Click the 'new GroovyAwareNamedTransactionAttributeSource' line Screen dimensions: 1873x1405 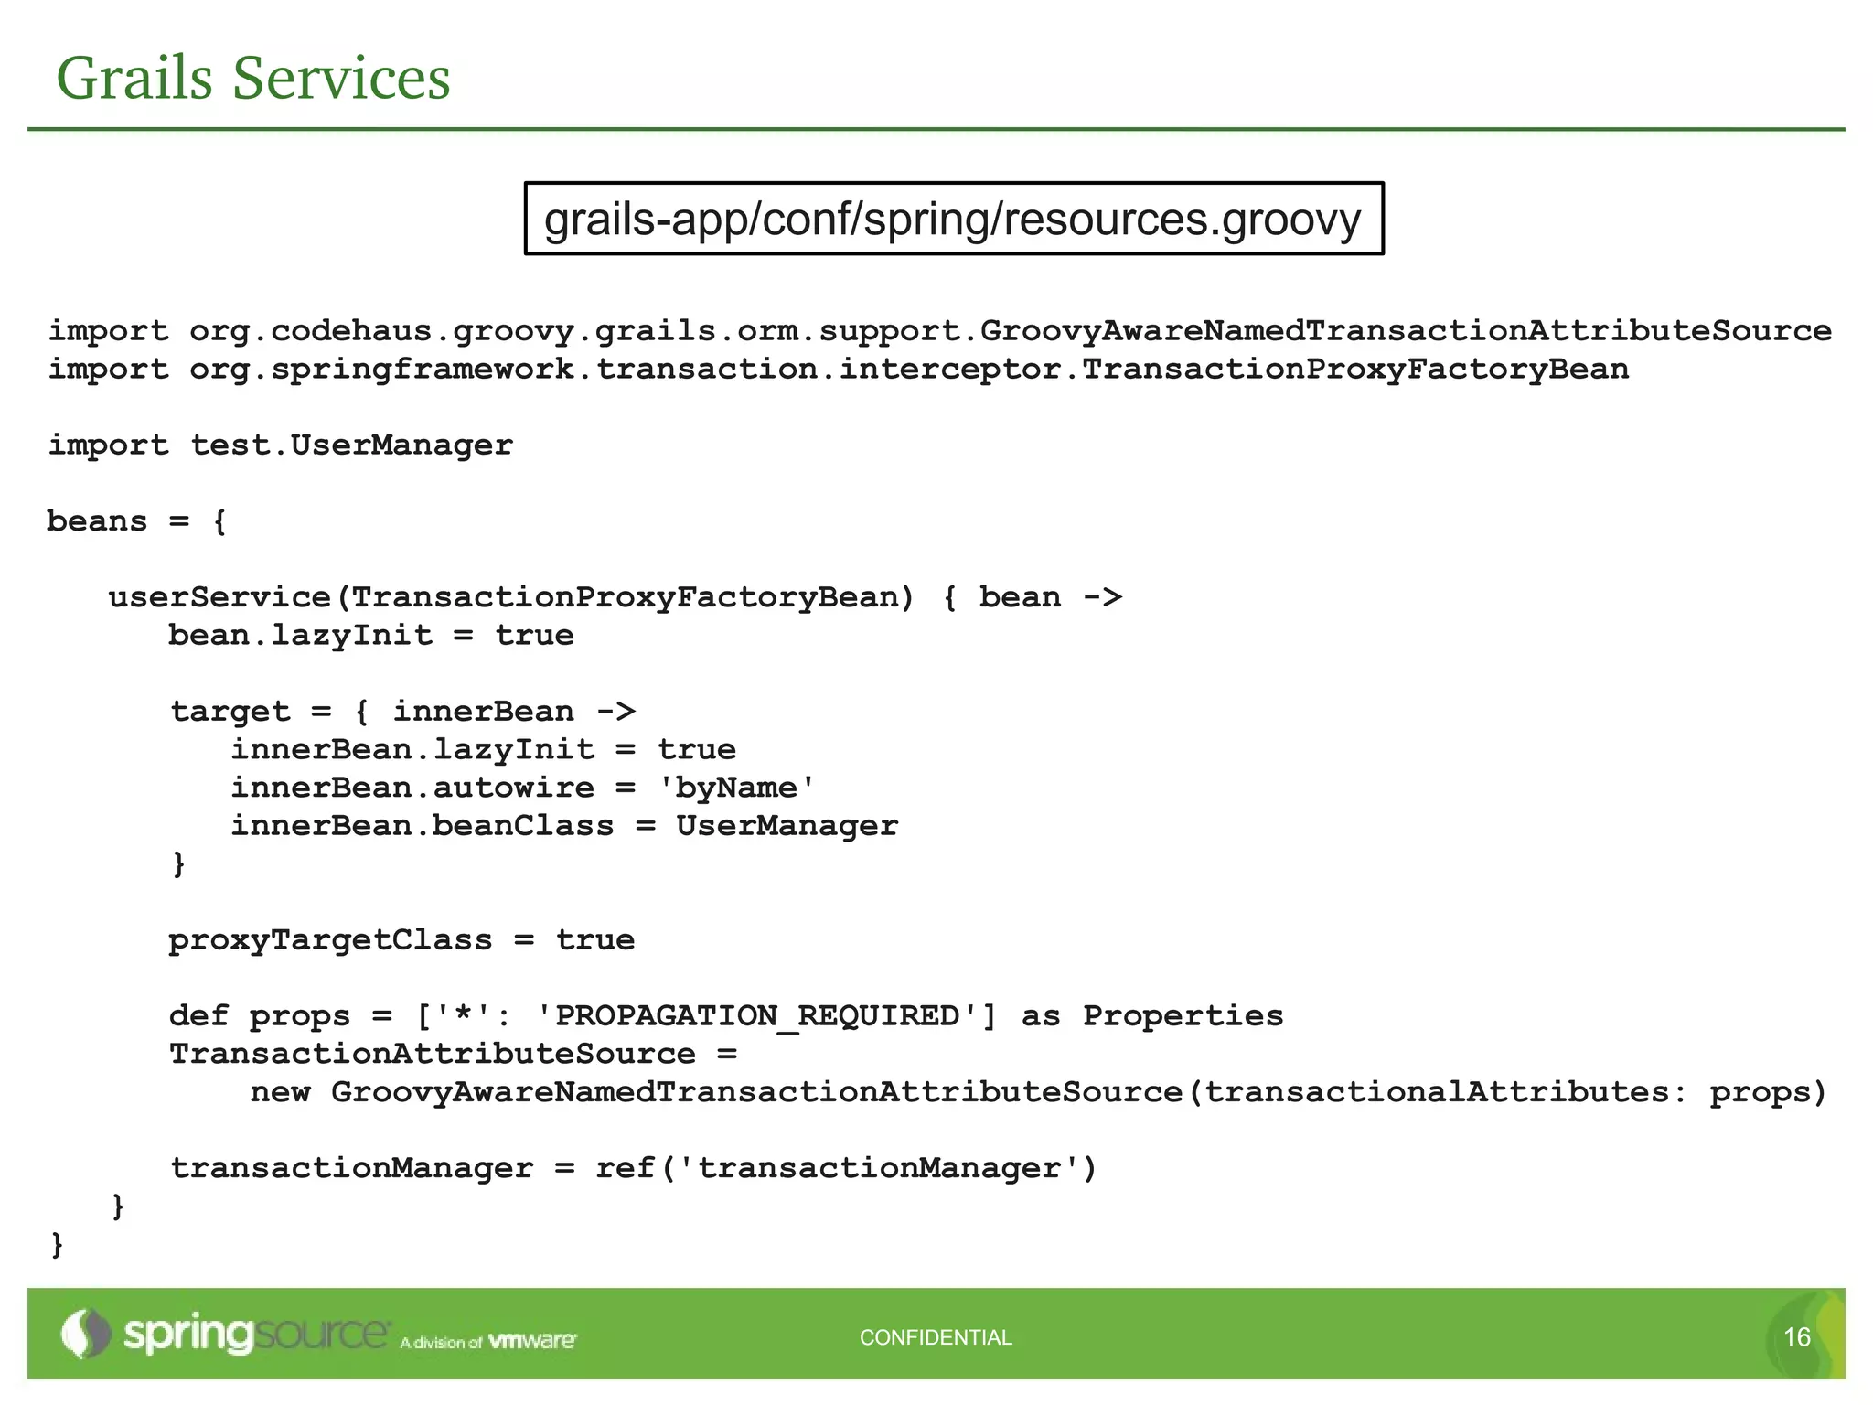tap(1038, 1092)
